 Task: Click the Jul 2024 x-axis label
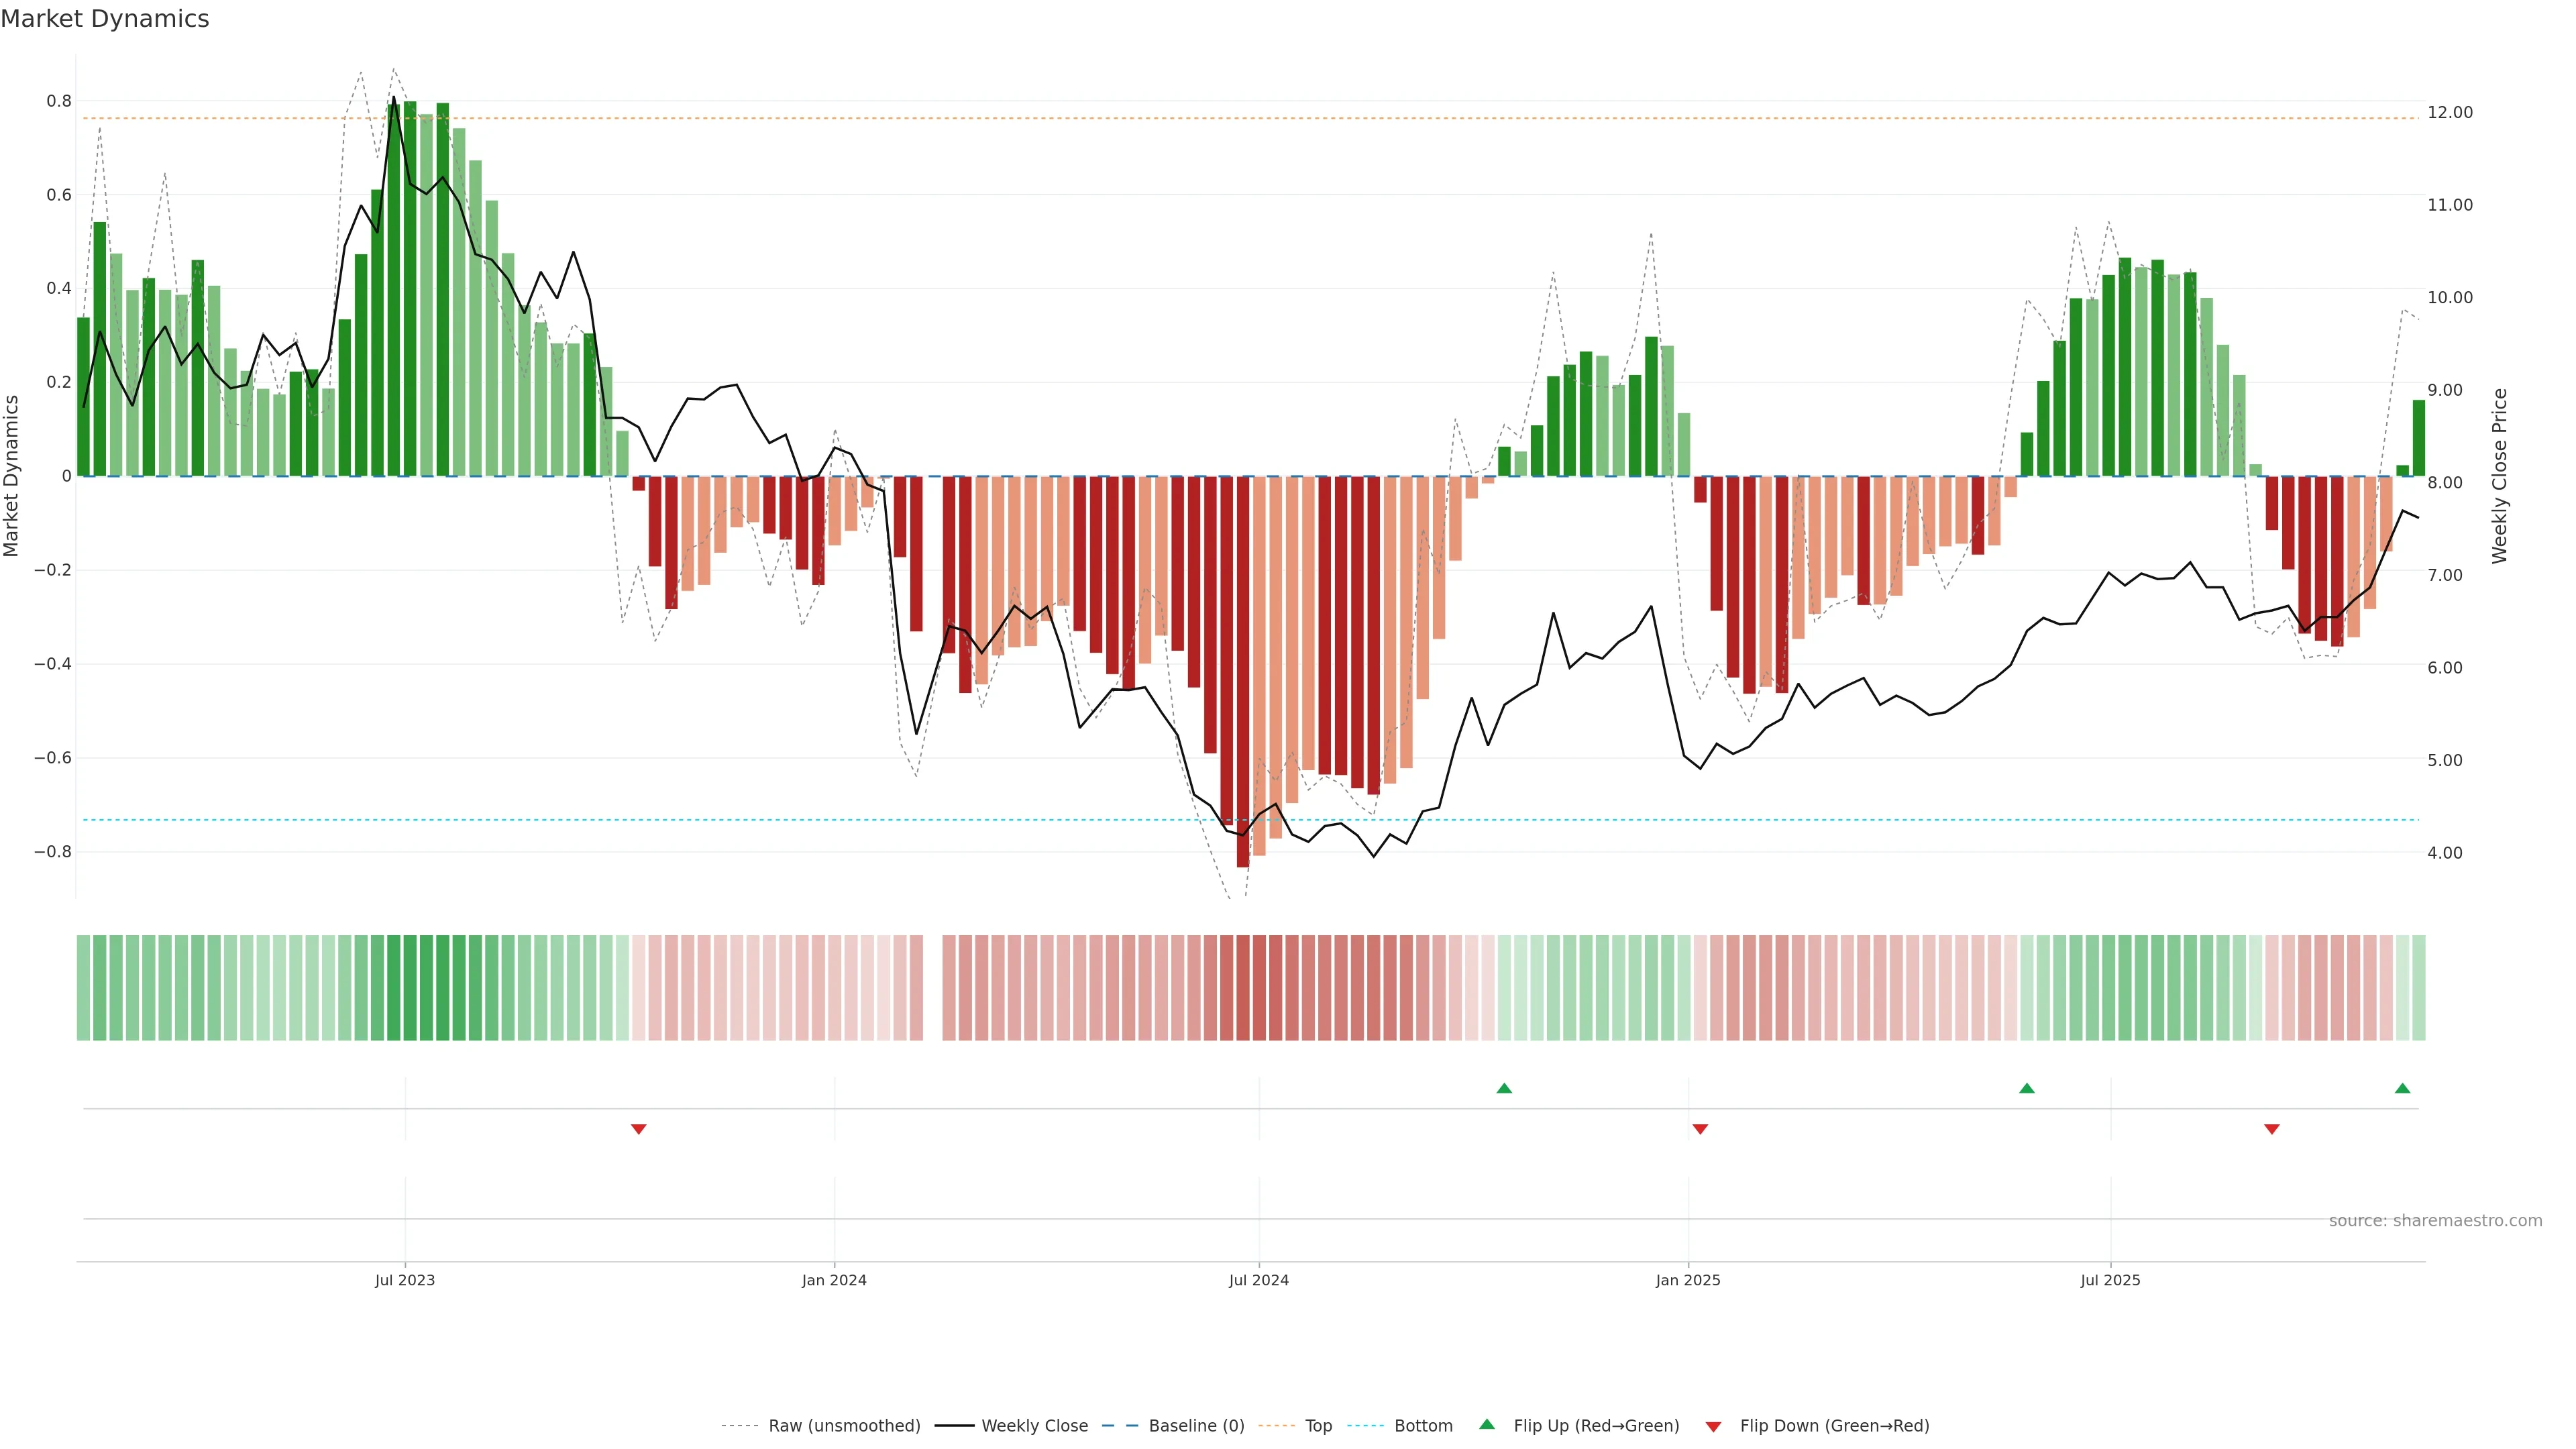pyautogui.click(x=1259, y=1280)
